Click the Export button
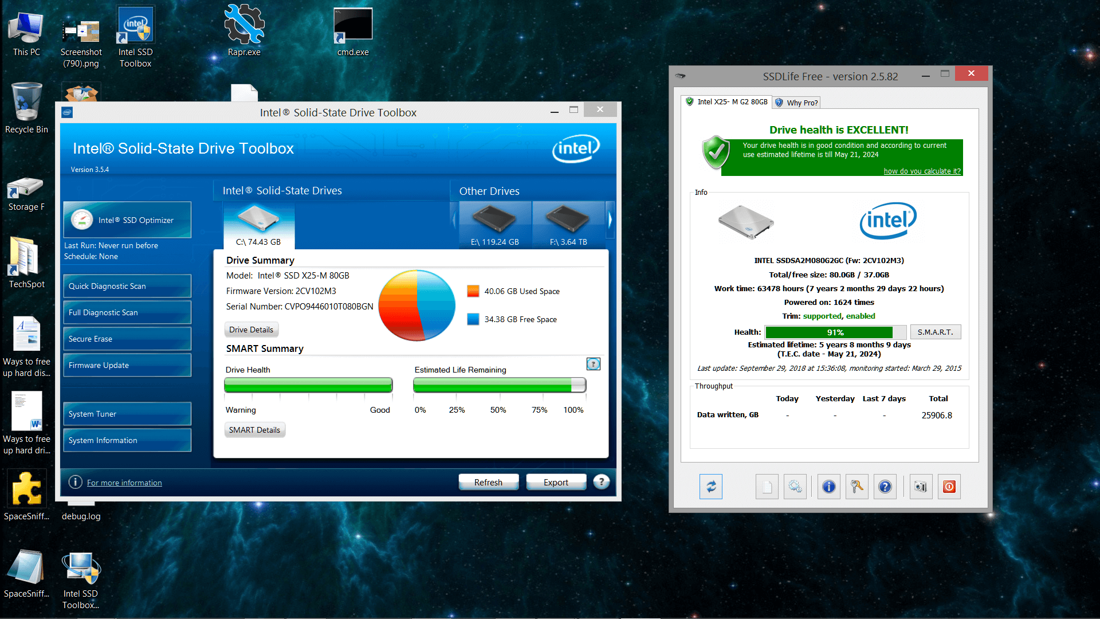The width and height of the screenshot is (1100, 619). (x=556, y=482)
